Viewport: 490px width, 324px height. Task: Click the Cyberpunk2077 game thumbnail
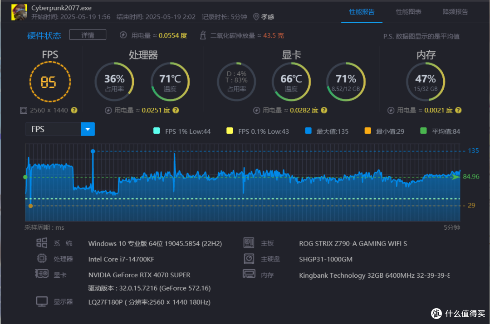click(19, 12)
